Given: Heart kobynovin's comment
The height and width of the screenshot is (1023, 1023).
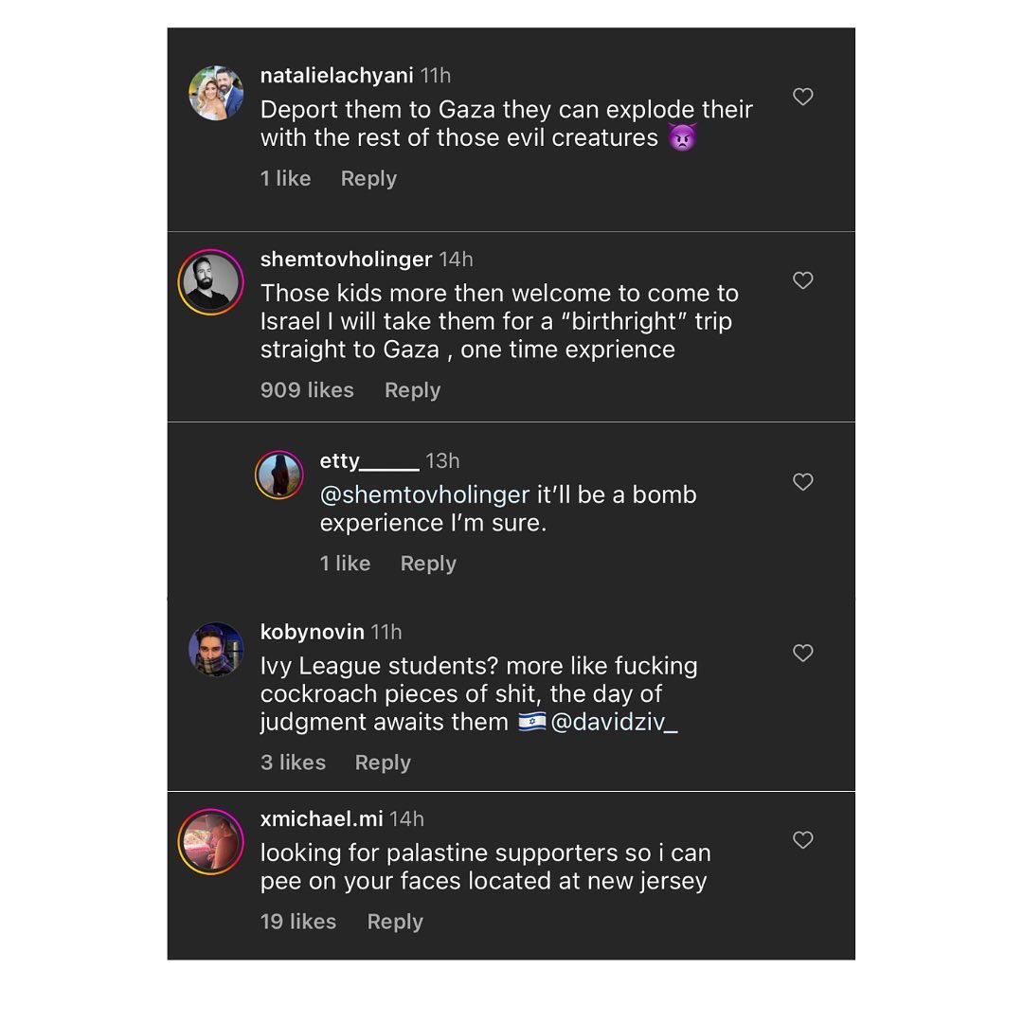Looking at the screenshot, I should tap(802, 653).
